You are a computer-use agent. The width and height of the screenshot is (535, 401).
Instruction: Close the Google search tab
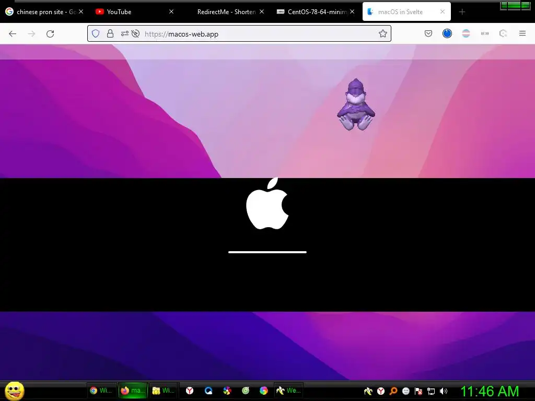81,11
